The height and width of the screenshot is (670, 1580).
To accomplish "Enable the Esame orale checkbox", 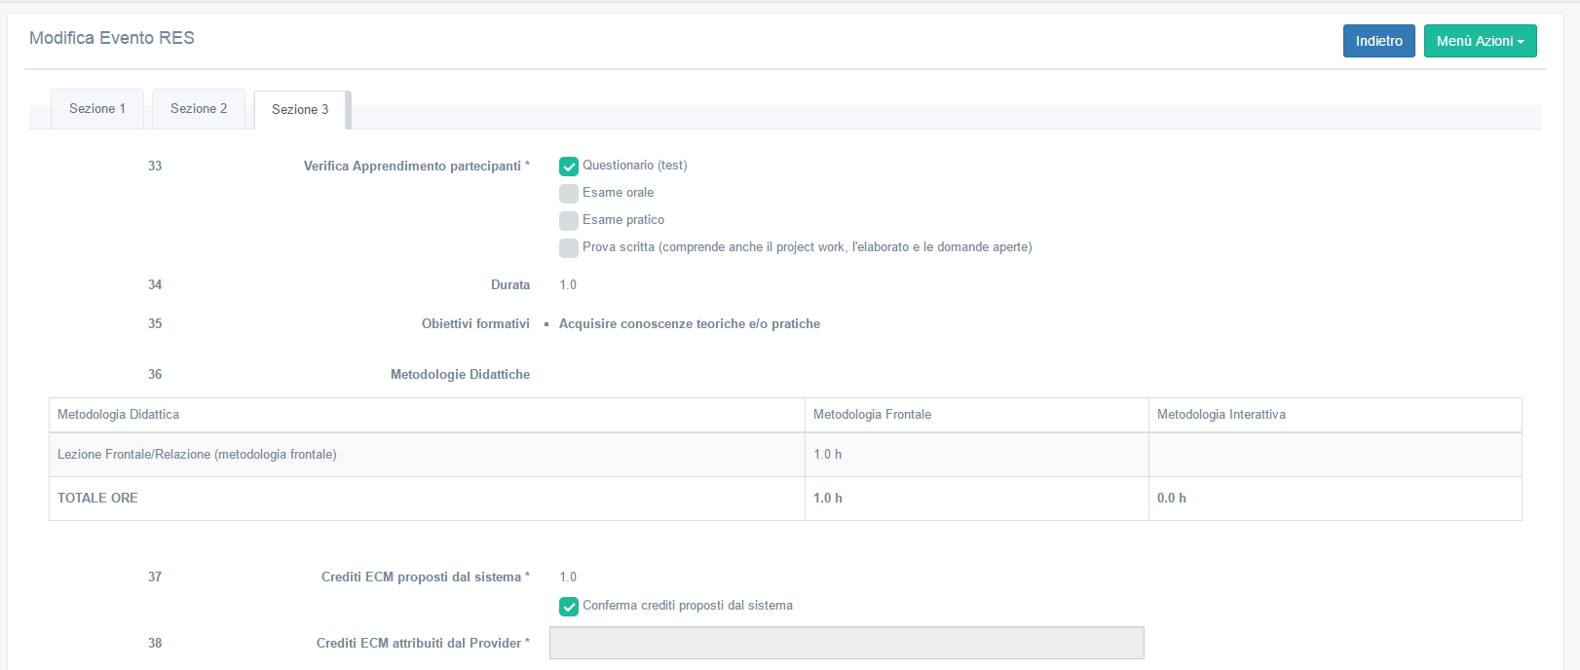I will [569, 194].
